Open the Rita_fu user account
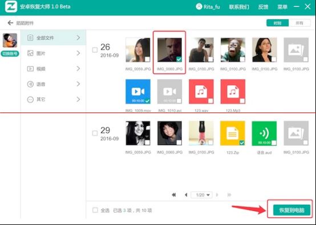Screen dimensions: 316x225 coord(208,7)
